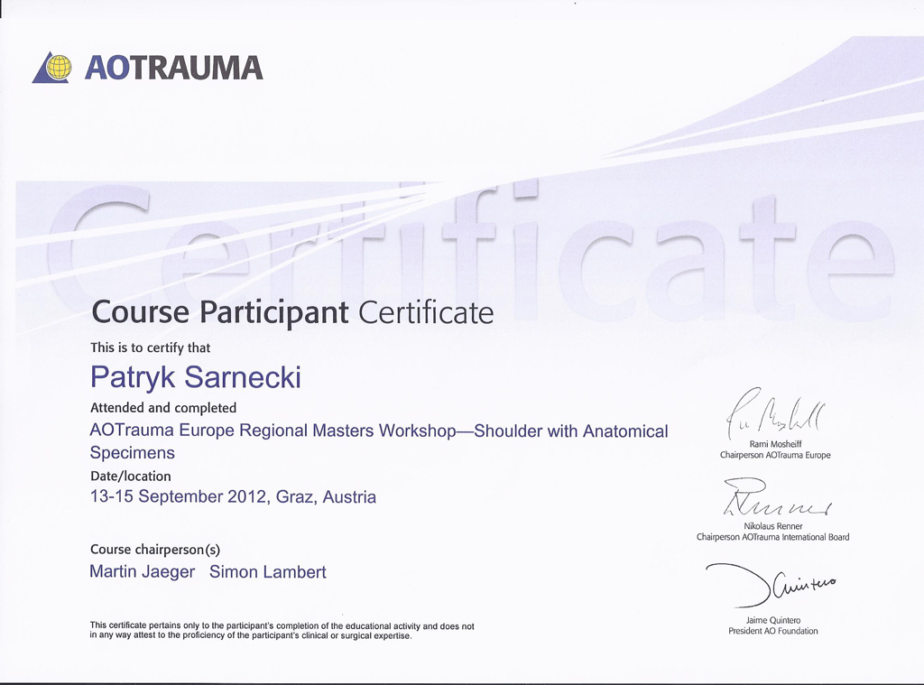This screenshot has height=685, width=924.
Task: Click 'Chairperson AOTrauma Europe' title
Action: [x=775, y=455]
